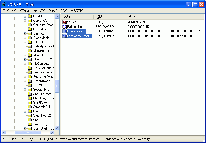Select the StreamMRU key label

pyautogui.click(x=41, y=107)
